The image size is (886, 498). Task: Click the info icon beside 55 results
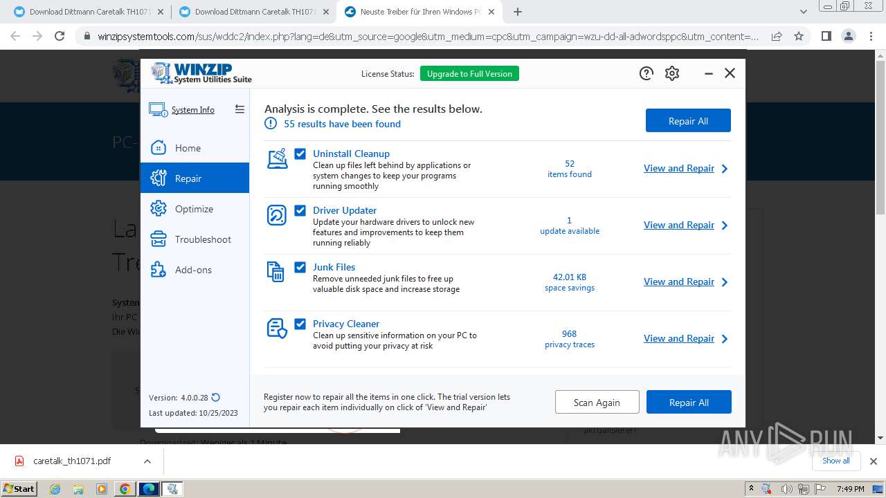click(x=271, y=124)
